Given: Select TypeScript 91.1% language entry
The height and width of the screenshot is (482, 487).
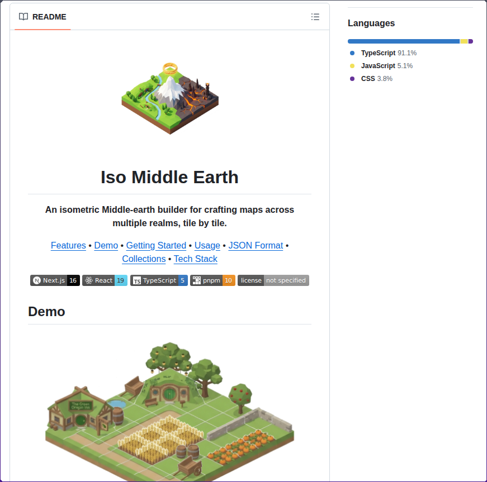Looking at the screenshot, I should point(389,53).
